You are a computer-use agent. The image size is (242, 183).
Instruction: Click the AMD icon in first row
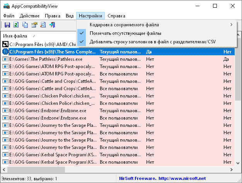coord(5,44)
